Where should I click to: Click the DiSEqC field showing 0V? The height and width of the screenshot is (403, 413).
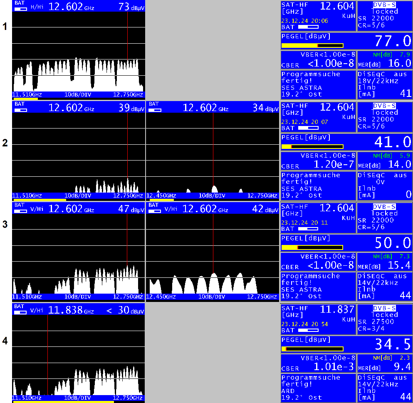click(385, 182)
